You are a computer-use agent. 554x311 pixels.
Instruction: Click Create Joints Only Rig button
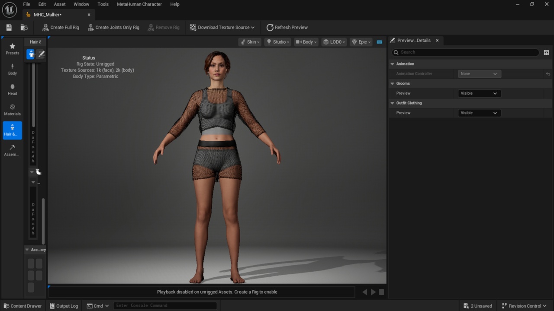tap(113, 27)
